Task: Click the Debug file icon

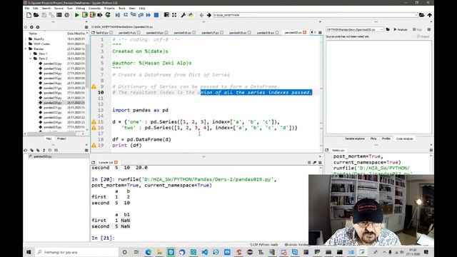Action: (x=117, y=15)
